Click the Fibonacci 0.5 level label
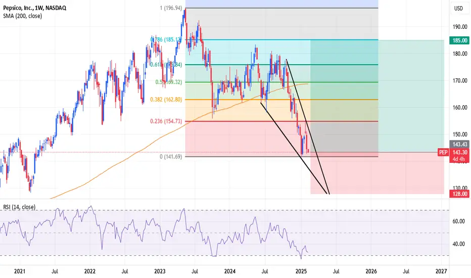 (x=168, y=82)
